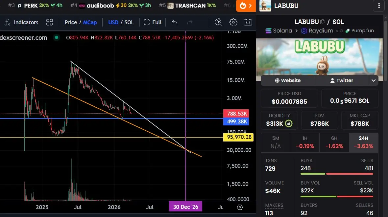Screen dimensions: 388x217
Task: Click the PRICE USD $0.0007885 box
Action: pos(289,98)
